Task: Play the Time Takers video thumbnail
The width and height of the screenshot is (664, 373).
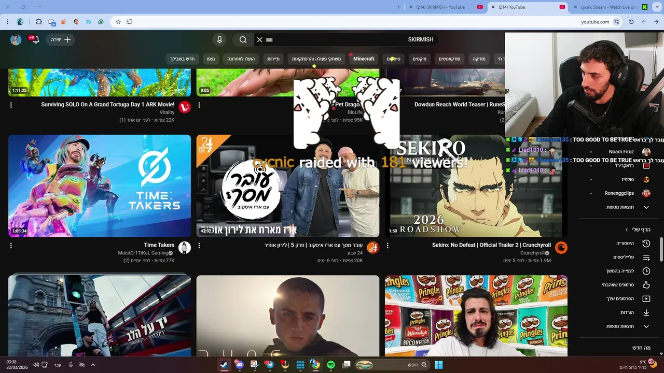Action: 100,186
